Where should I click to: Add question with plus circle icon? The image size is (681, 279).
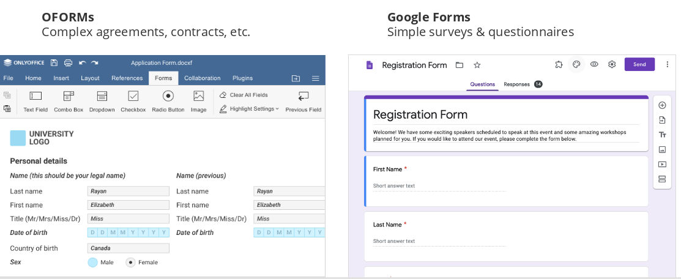click(662, 105)
